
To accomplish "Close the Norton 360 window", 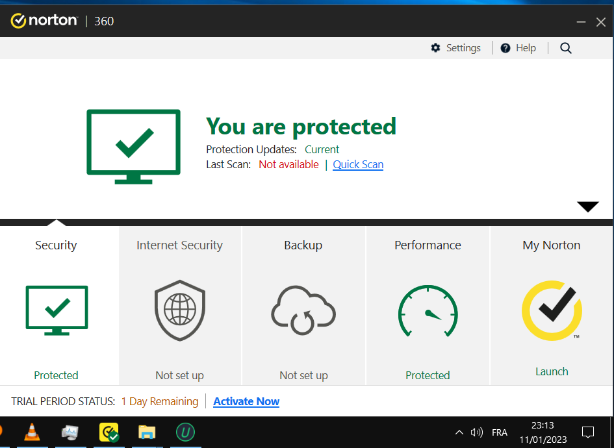I will point(601,22).
